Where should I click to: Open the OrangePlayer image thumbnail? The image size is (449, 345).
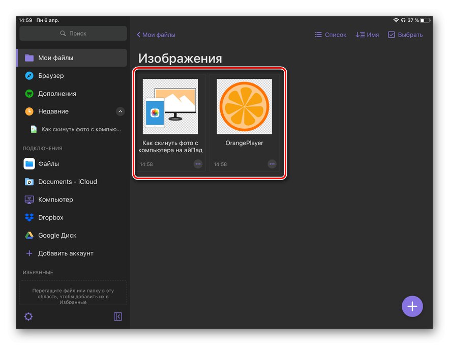(245, 106)
